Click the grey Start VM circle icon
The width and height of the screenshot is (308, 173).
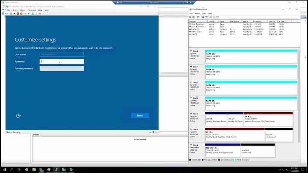11,14
